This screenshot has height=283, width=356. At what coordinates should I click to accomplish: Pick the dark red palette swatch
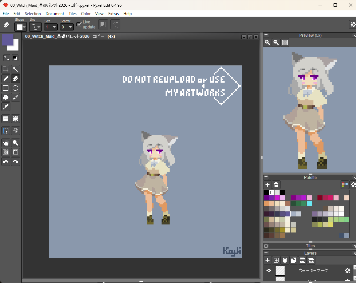(x=320, y=198)
